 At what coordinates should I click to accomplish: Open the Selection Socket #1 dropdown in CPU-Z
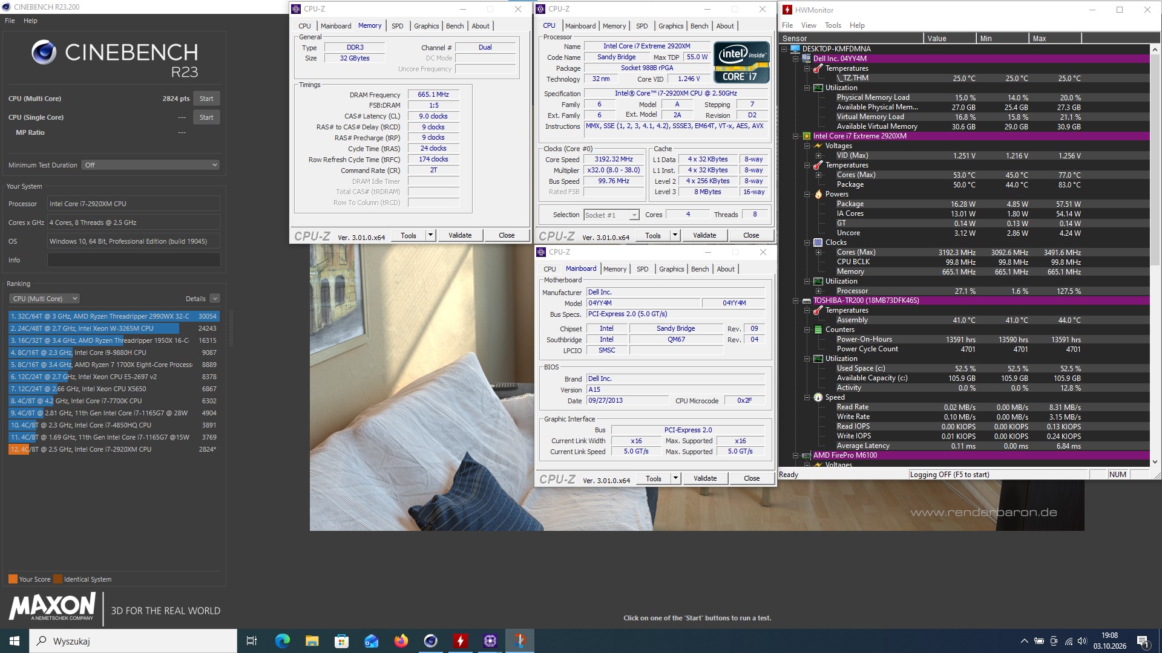click(x=611, y=215)
